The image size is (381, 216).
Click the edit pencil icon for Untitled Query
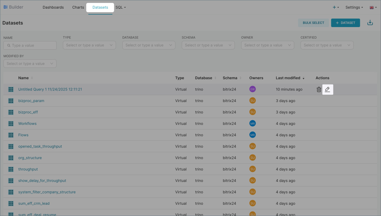point(327,89)
